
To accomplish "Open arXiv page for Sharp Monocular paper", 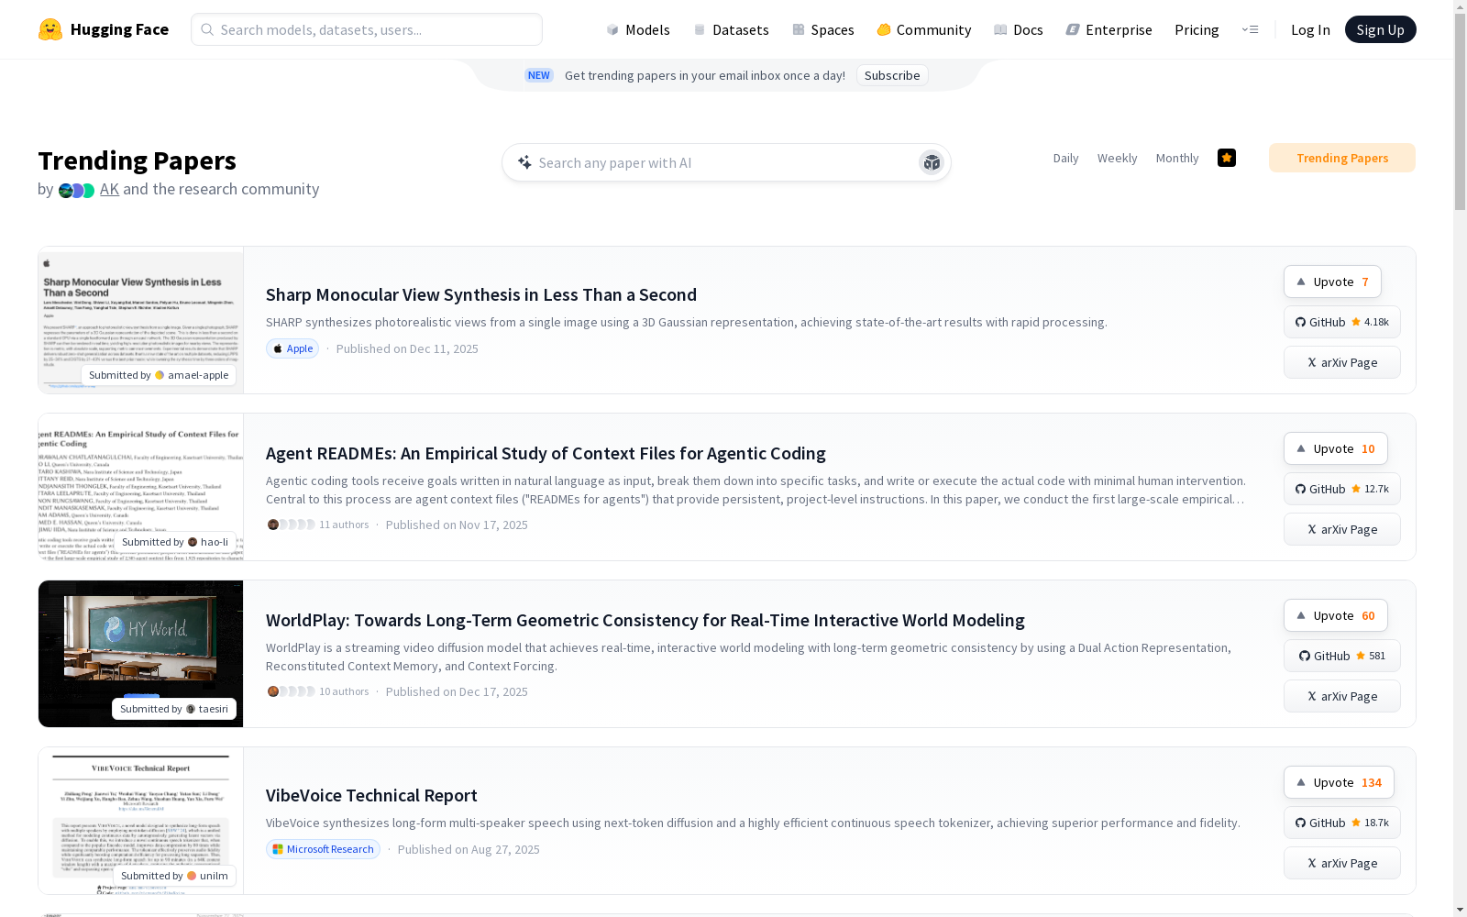I will pos(1342,362).
